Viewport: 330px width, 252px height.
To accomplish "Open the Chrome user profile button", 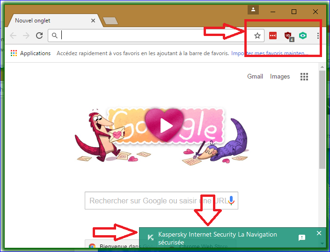I will tap(253, 10).
